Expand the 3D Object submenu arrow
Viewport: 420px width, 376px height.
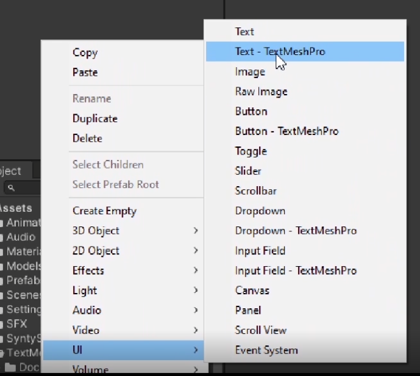196,231
